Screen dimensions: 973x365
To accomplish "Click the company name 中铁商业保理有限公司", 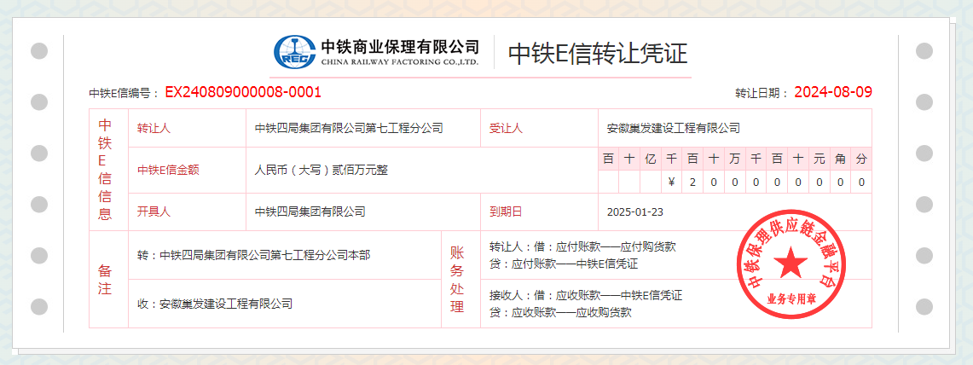I will [x=399, y=46].
